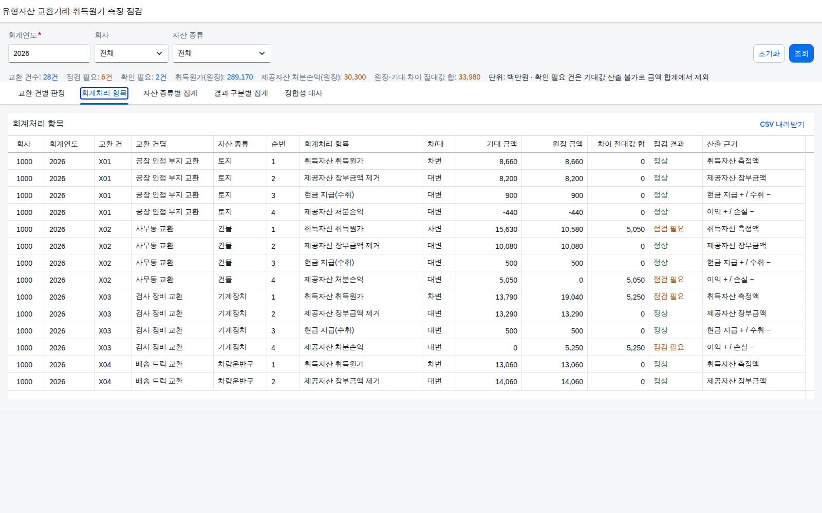Image resolution: width=822 pixels, height=513 pixels.
Task: Switch to the 교환 건별 판정 tab
Action: pos(42,93)
